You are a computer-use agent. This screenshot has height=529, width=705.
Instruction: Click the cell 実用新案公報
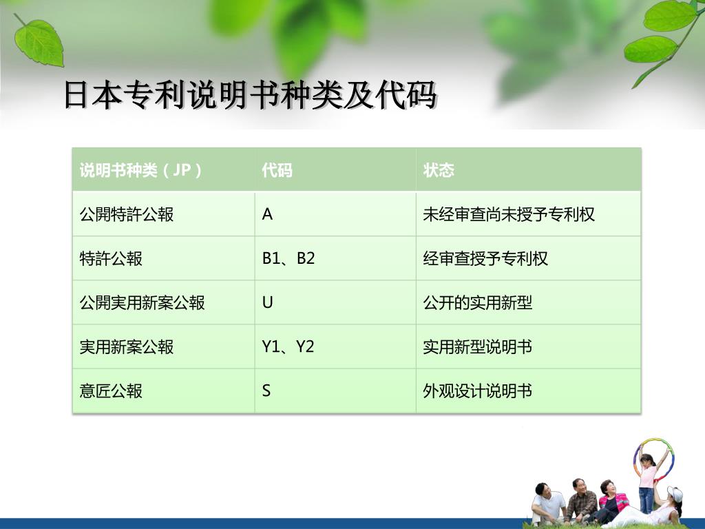coord(164,346)
